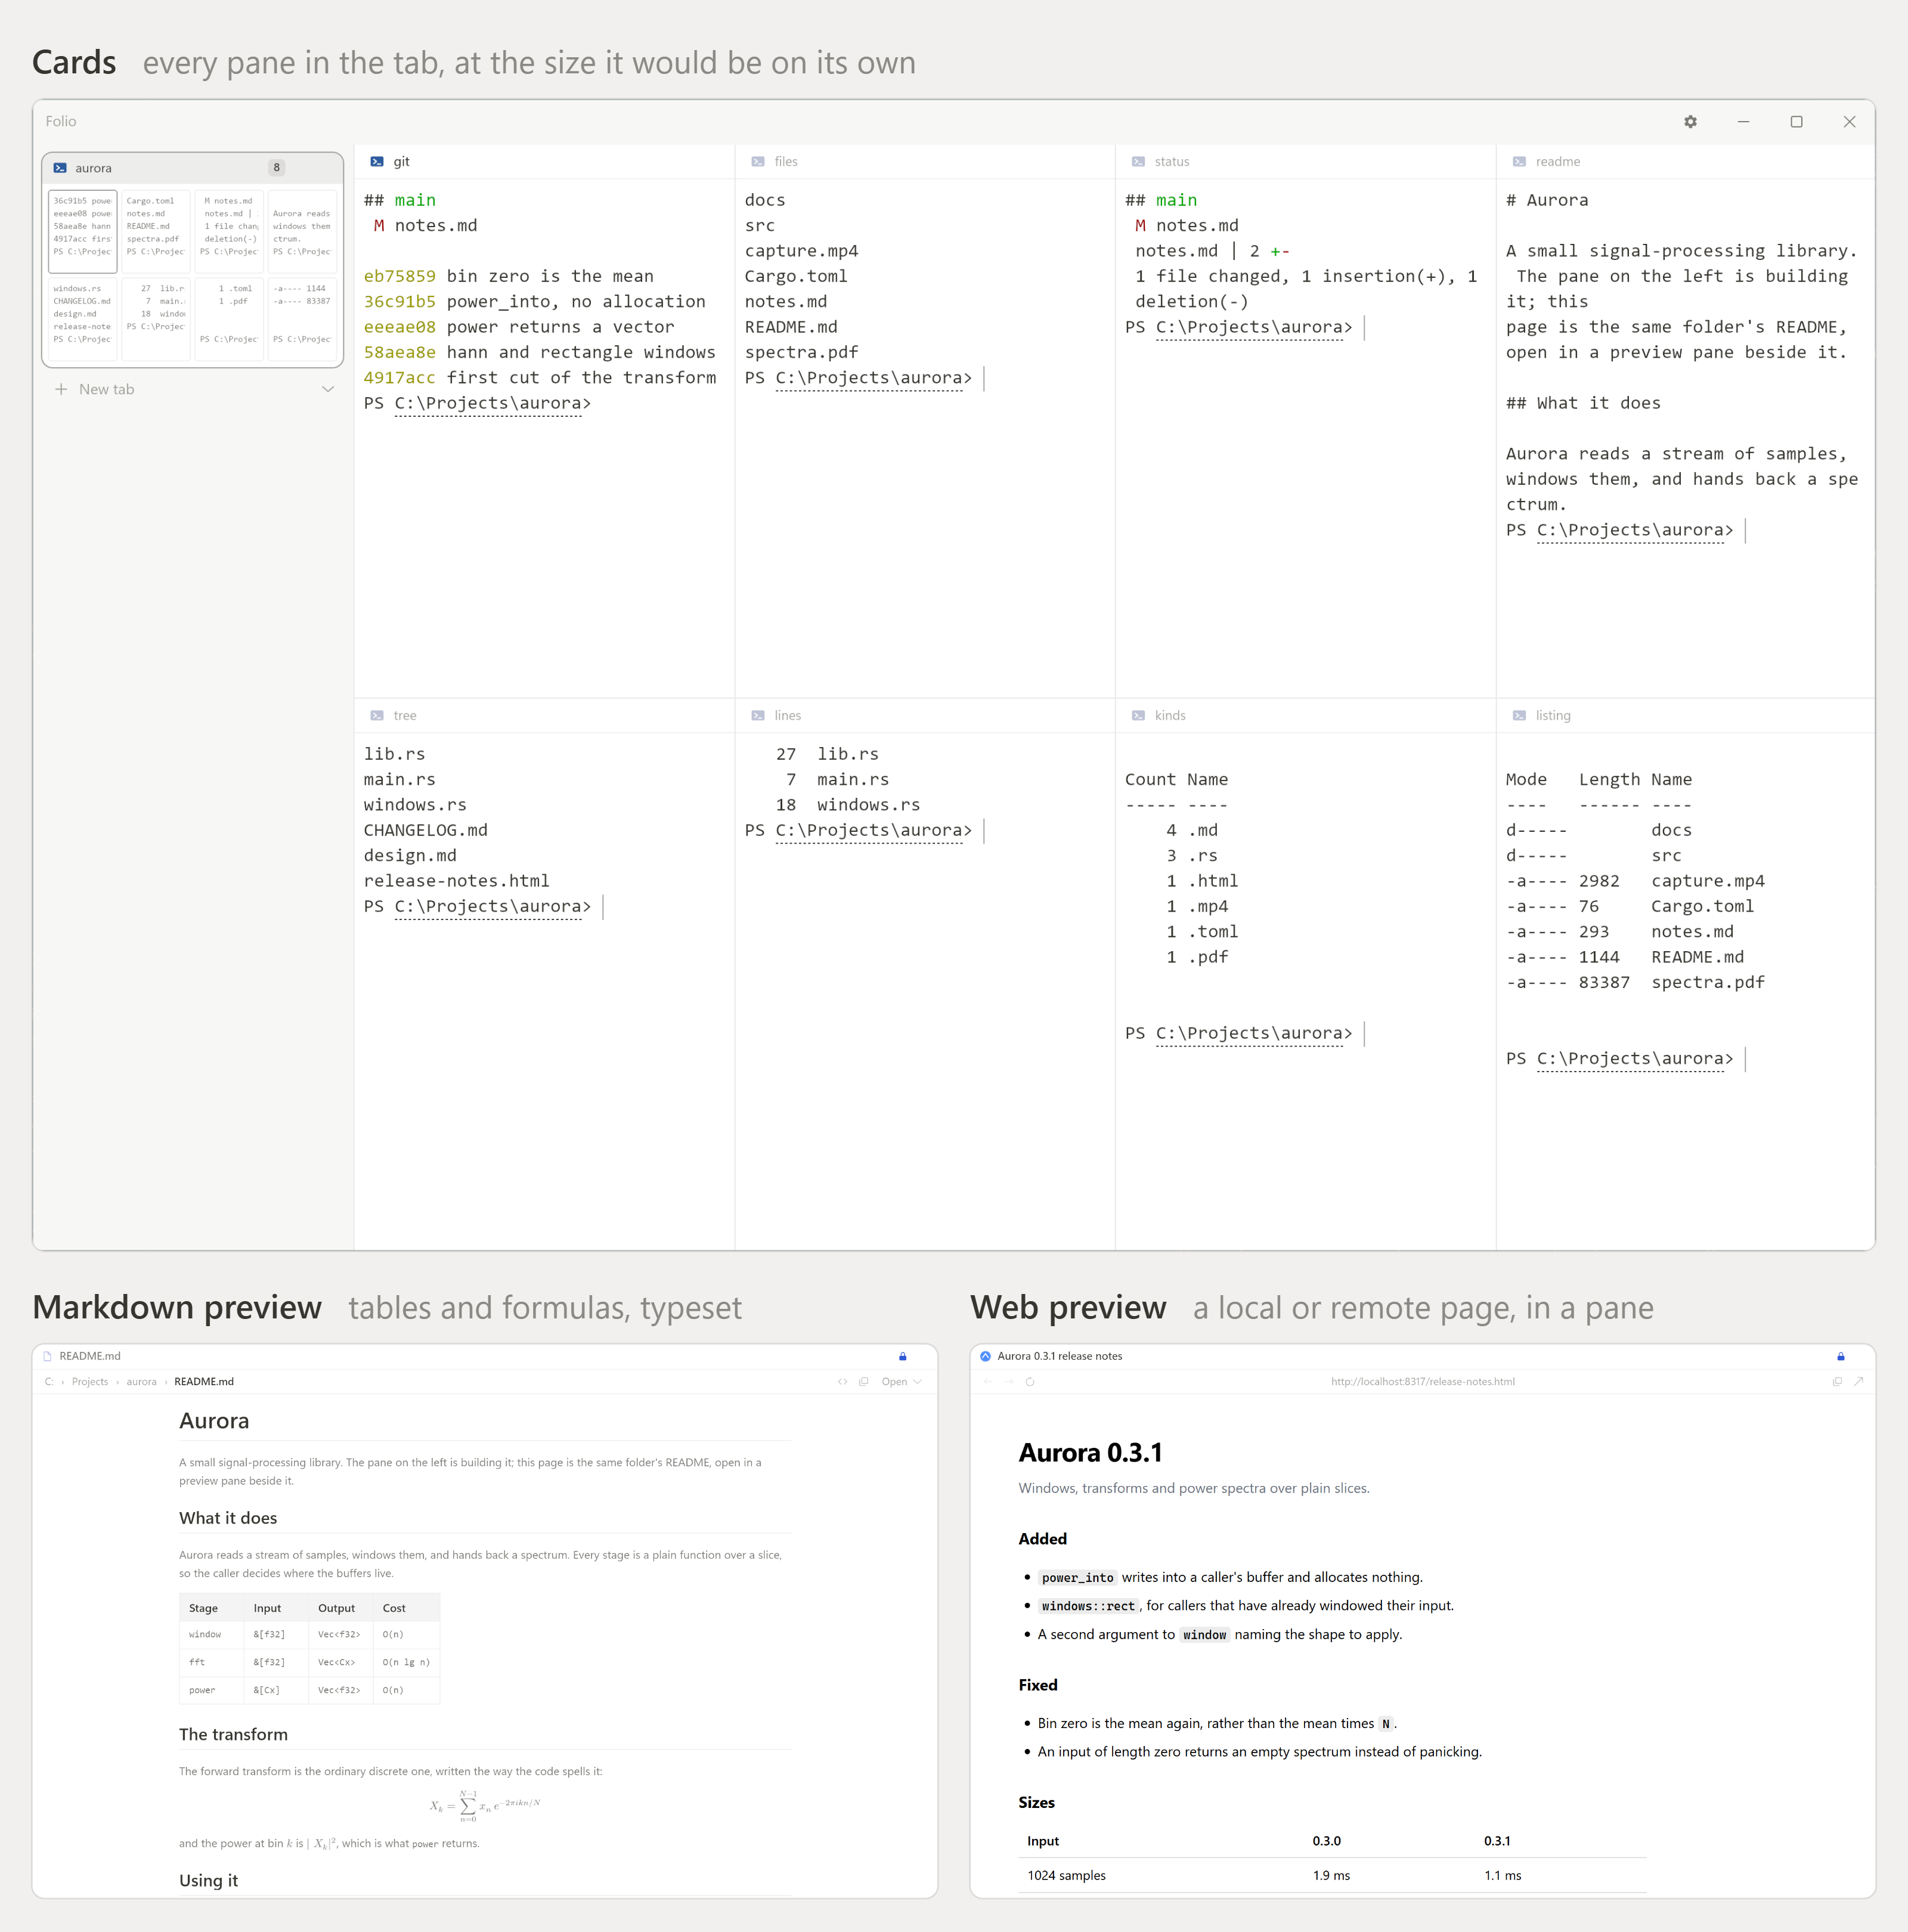
Task: Select the git pane thumbnail showing 36c91b5
Action: [83, 231]
